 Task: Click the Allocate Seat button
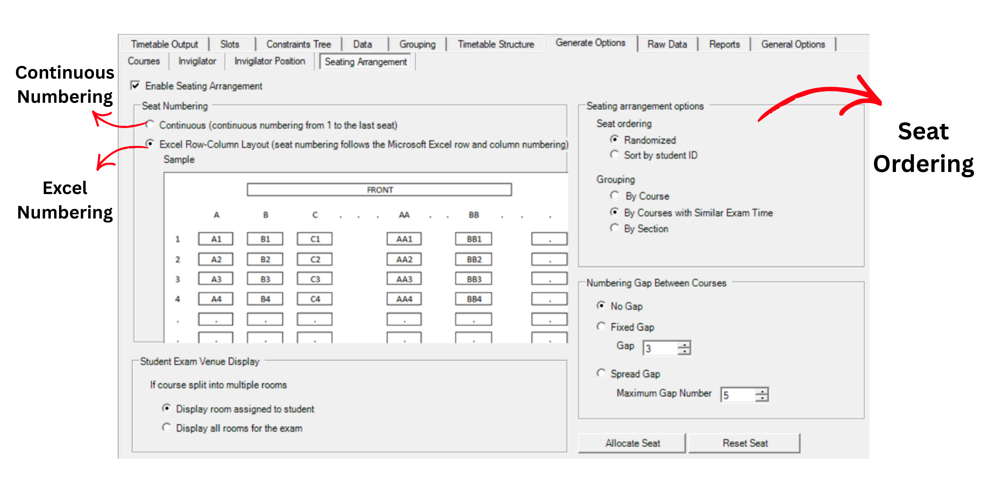point(632,443)
